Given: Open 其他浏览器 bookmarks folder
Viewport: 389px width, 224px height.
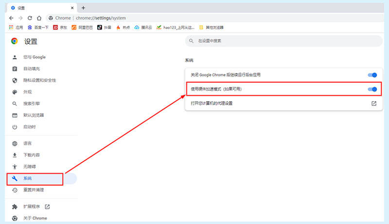Looking at the screenshot, I should 212,28.
